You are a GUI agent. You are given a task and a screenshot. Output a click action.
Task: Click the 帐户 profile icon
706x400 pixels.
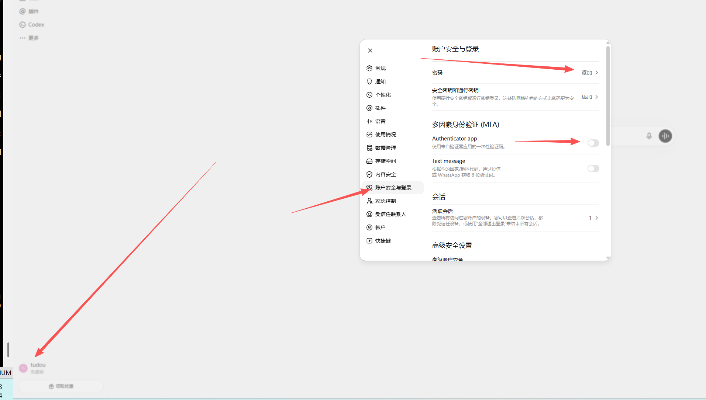pos(369,227)
